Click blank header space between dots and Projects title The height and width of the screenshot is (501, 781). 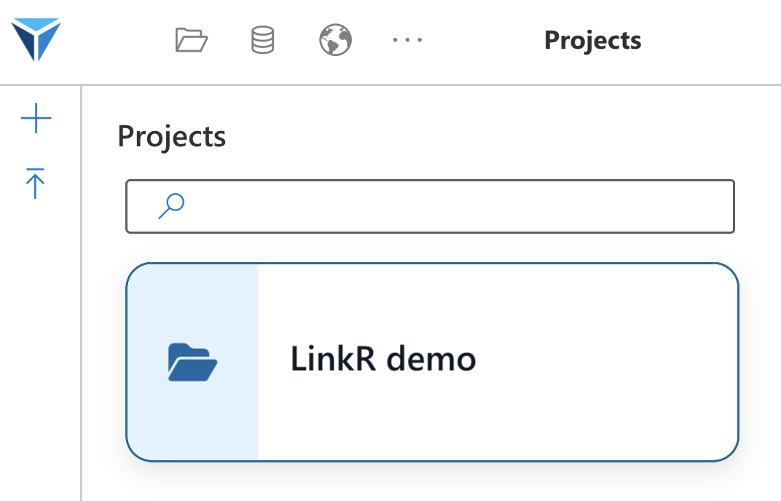coord(483,40)
